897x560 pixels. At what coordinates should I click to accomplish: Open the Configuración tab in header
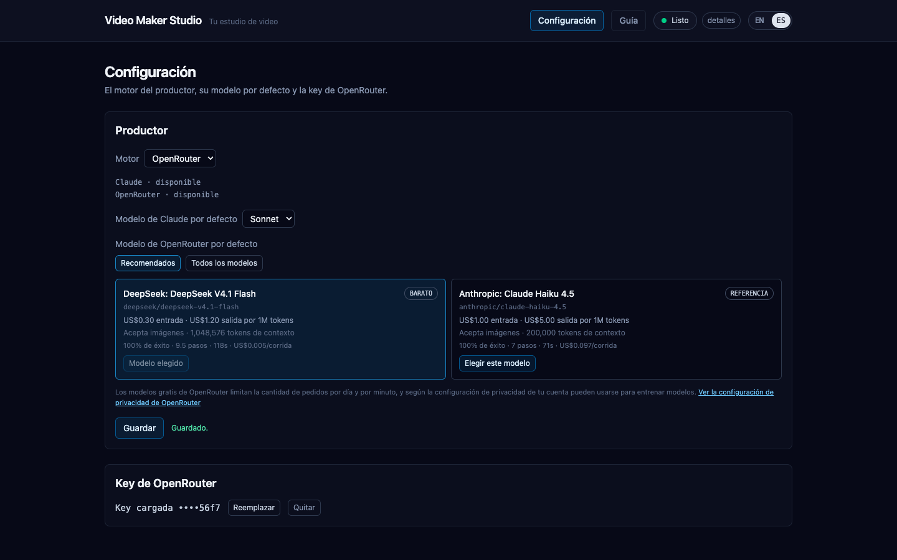tap(566, 21)
